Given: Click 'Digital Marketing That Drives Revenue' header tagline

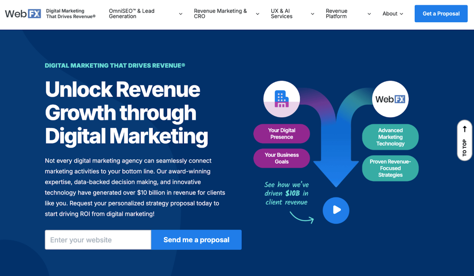Looking at the screenshot, I should pyautogui.click(x=71, y=13).
